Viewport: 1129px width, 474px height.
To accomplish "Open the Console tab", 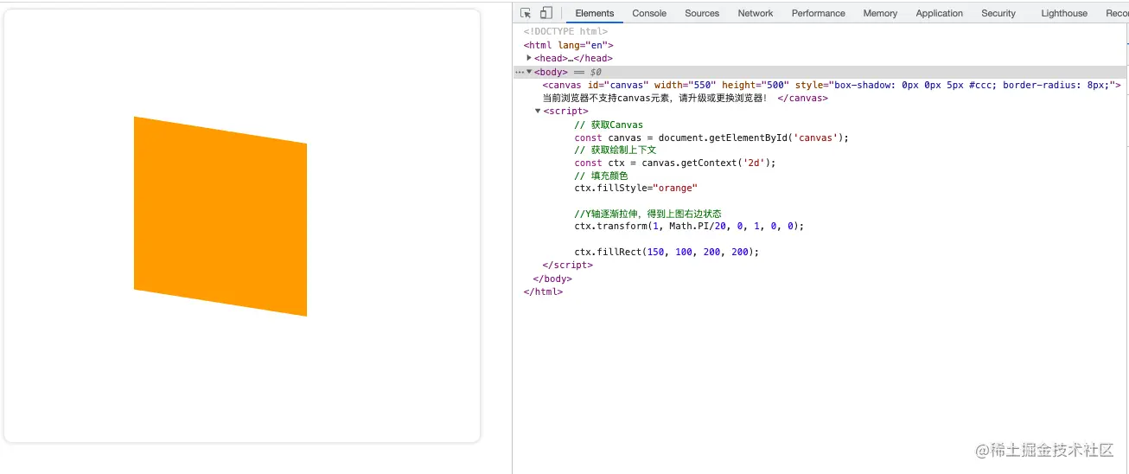I will pyautogui.click(x=649, y=13).
